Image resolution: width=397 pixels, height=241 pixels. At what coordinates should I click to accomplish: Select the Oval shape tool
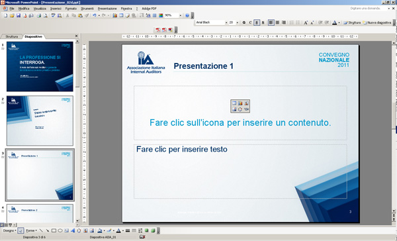pos(60,230)
